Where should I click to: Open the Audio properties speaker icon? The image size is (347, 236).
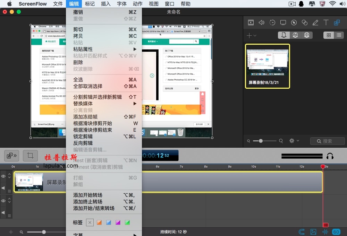[x=262, y=23]
